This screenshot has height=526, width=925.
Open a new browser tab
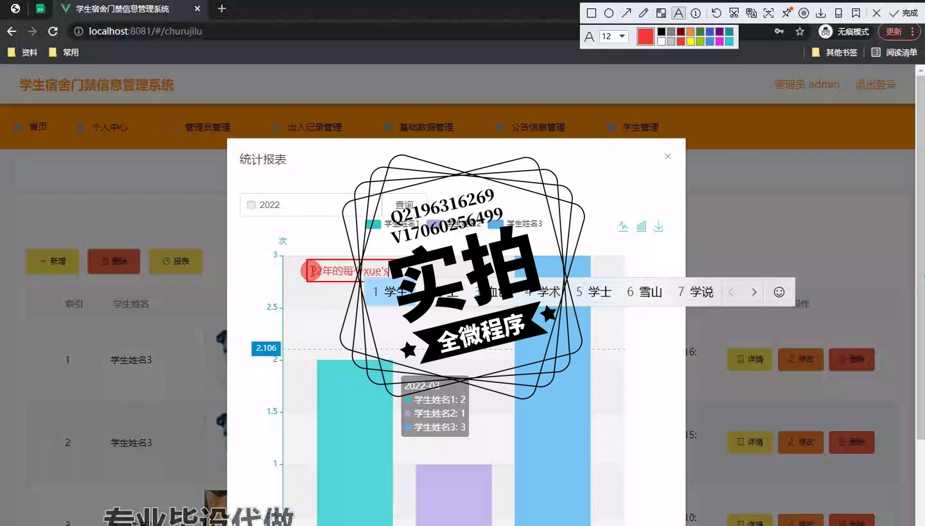click(222, 9)
